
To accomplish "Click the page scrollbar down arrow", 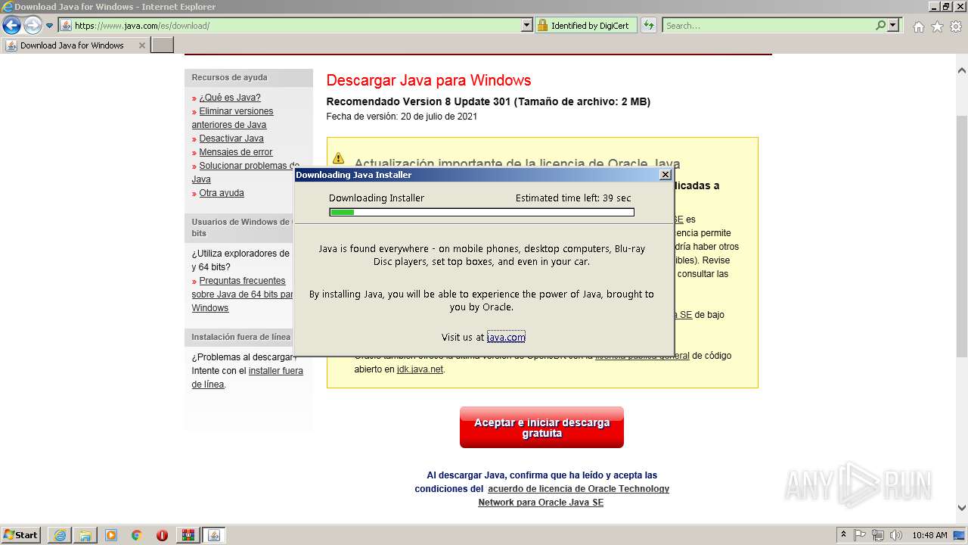I will pyautogui.click(x=962, y=508).
